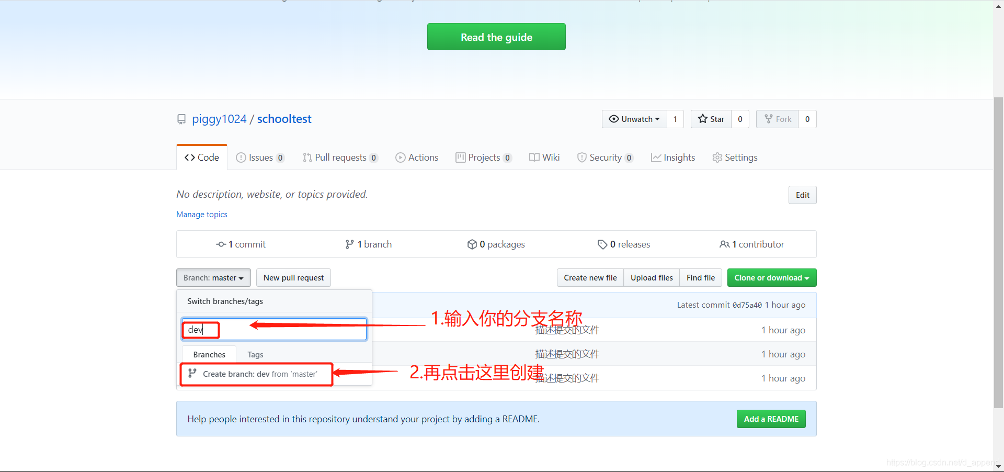Focus the branch name input containing dev
Screen dimensions: 1004x472
(x=274, y=329)
